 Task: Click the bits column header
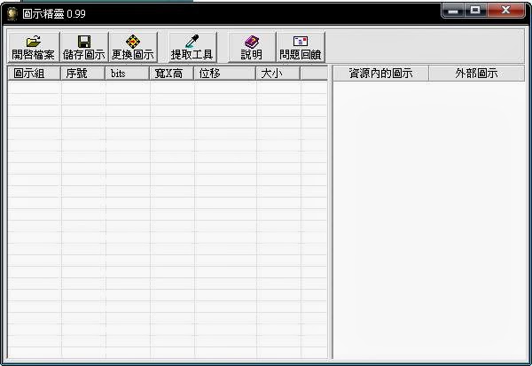click(x=128, y=74)
